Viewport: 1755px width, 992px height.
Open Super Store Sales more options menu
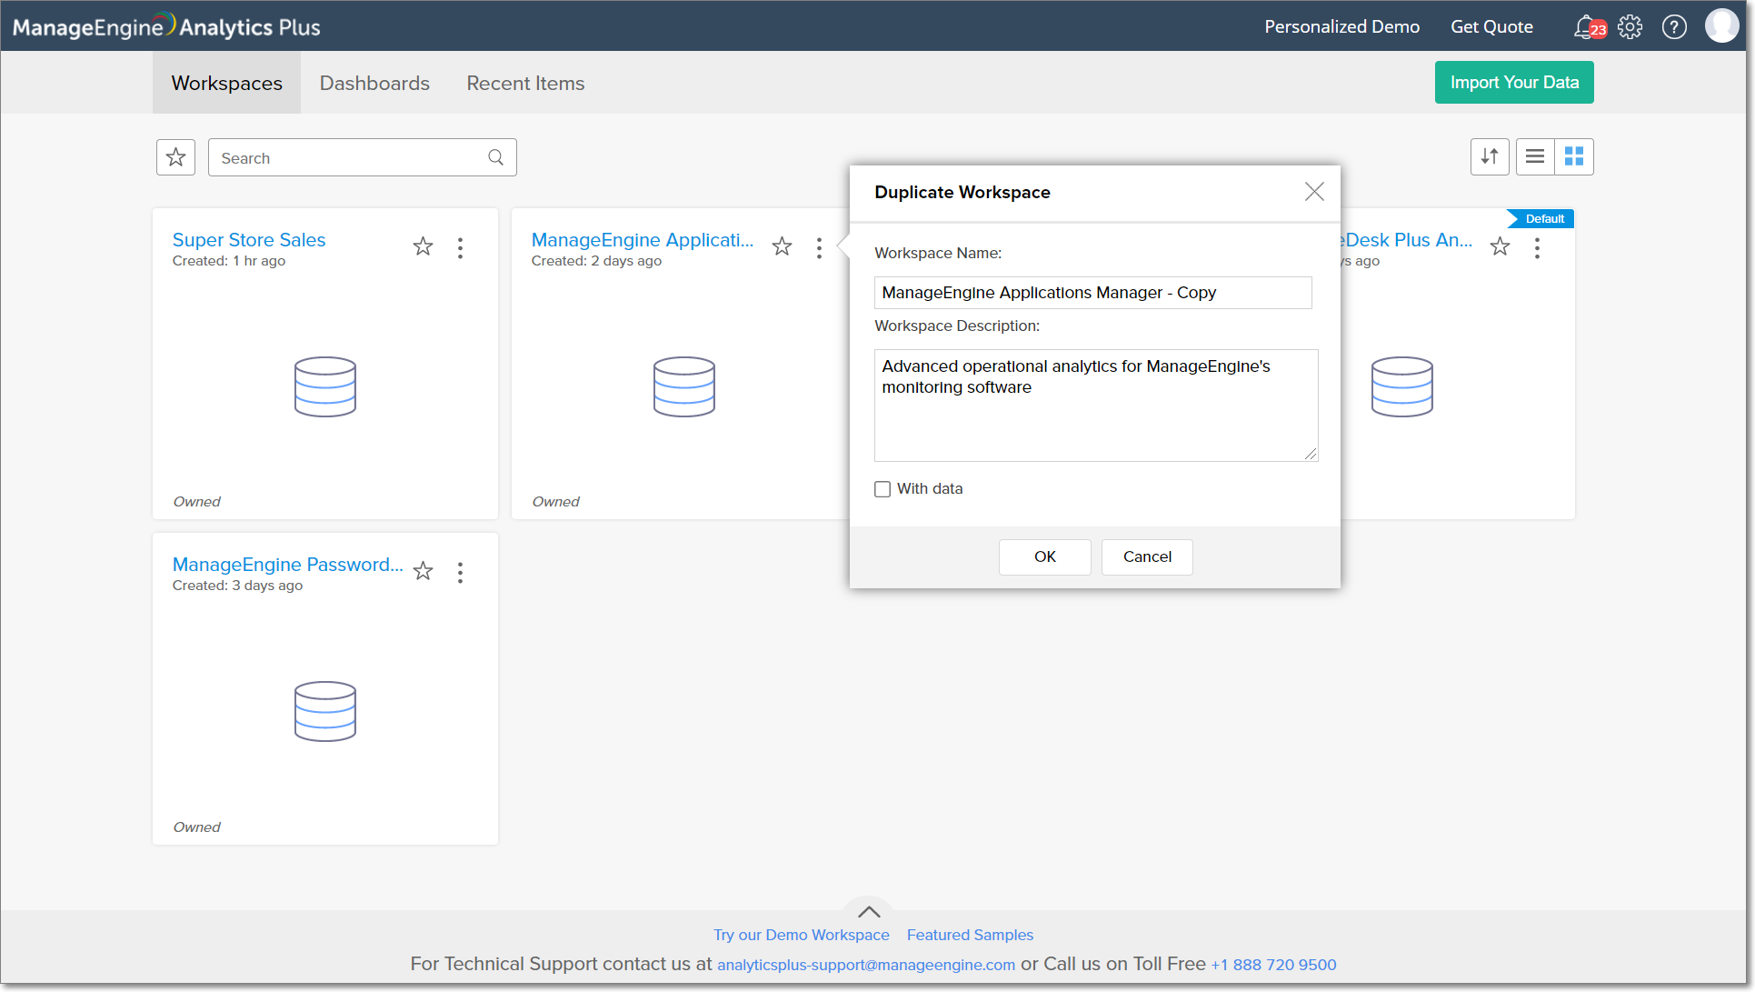[461, 247]
